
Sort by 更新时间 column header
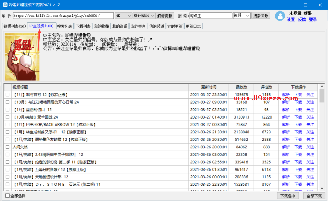209,87
